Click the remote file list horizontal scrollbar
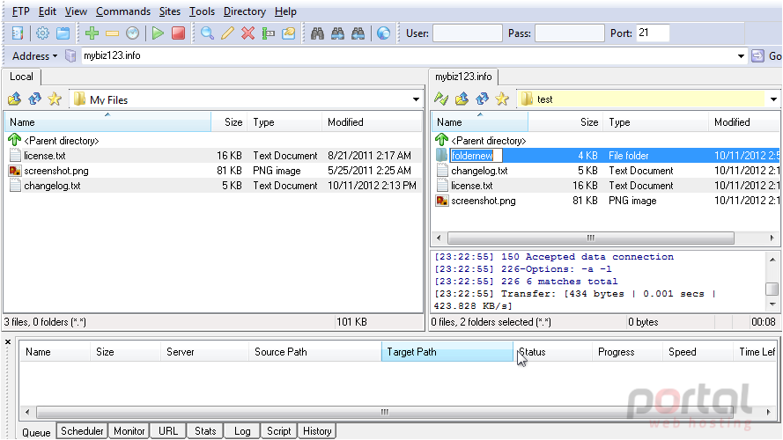Screen dimensions: 783x440 tap(591, 238)
